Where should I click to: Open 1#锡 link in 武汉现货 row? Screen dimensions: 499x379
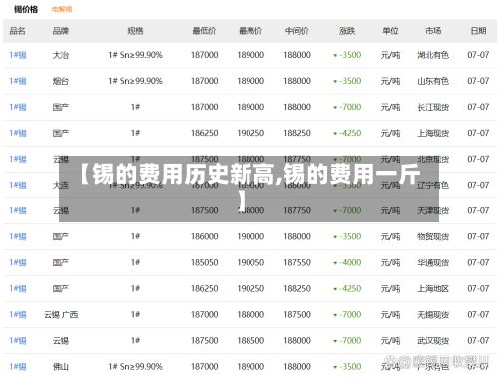[18, 340]
